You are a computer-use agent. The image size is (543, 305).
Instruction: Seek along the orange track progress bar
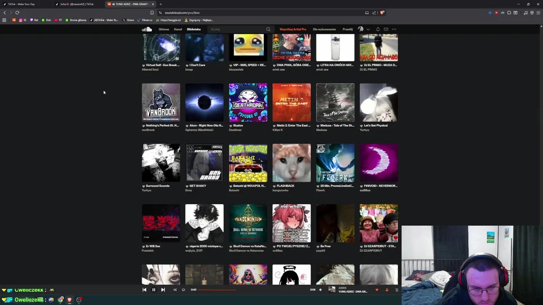tap(253, 290)
